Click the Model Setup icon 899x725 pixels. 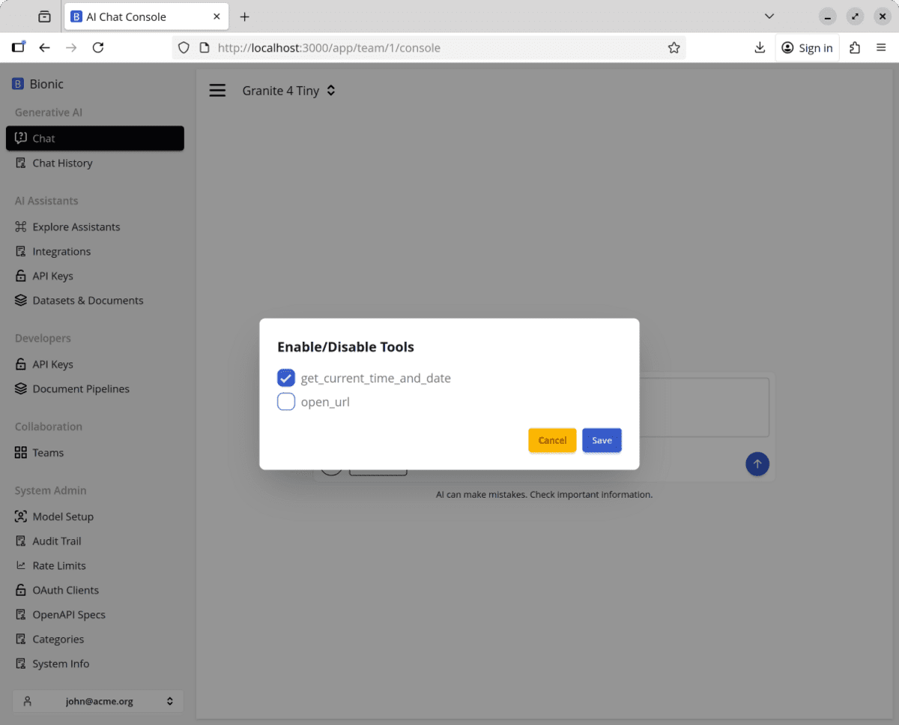tap(21, 516)
